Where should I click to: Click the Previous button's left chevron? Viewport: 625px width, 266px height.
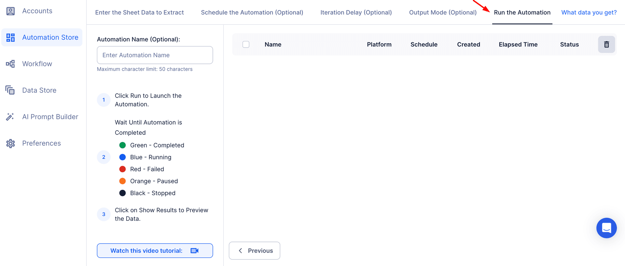(x=241, y=251)
